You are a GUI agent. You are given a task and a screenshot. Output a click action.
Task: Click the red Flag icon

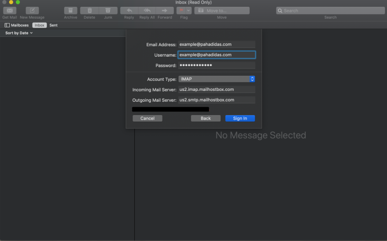click(x=182, y=10)
